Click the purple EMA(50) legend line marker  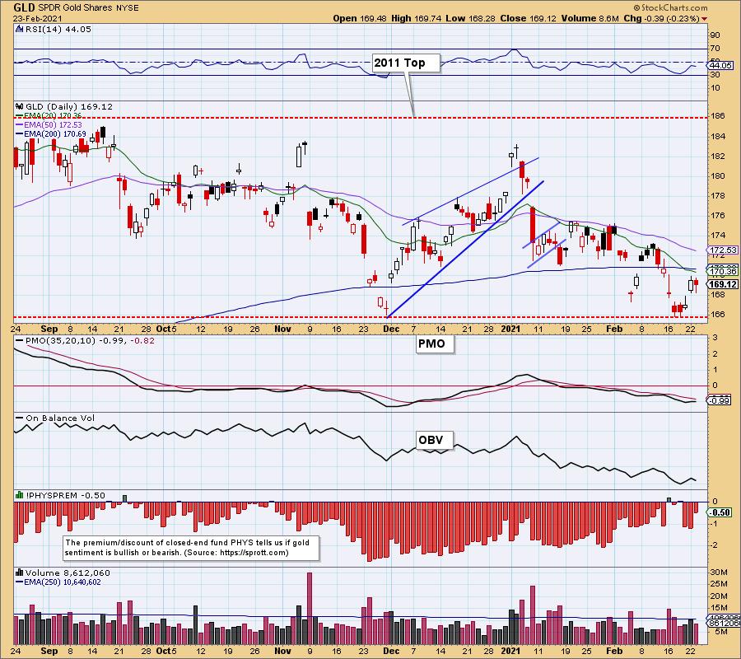click(20, 125)
